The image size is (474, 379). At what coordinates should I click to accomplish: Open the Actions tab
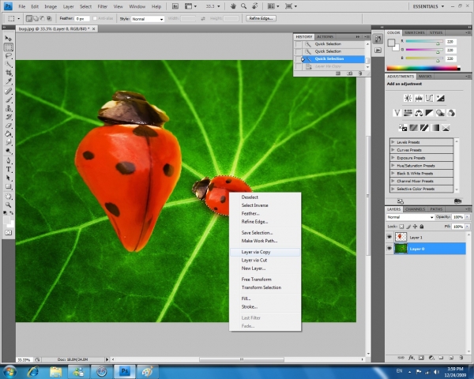click(325, 36)
